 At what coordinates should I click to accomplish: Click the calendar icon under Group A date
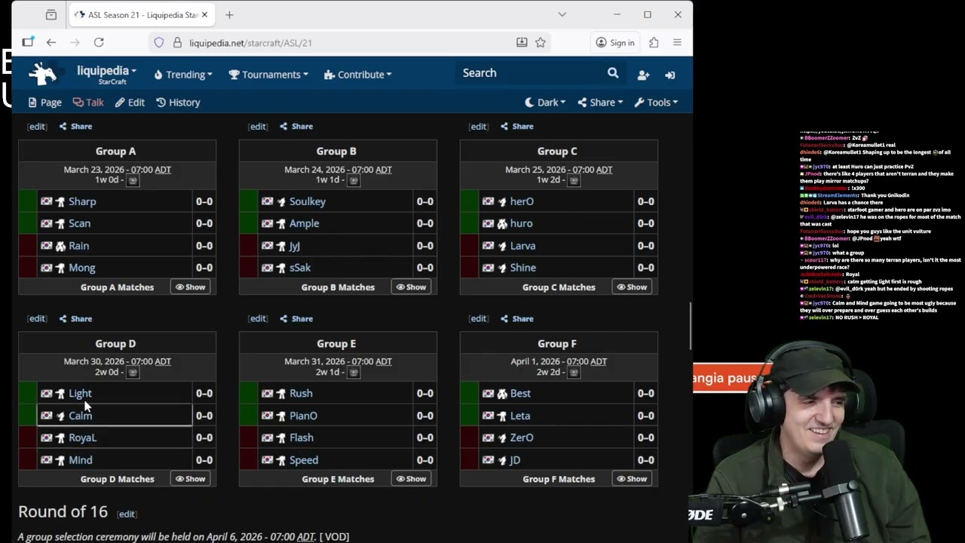[x=133, y=180]
